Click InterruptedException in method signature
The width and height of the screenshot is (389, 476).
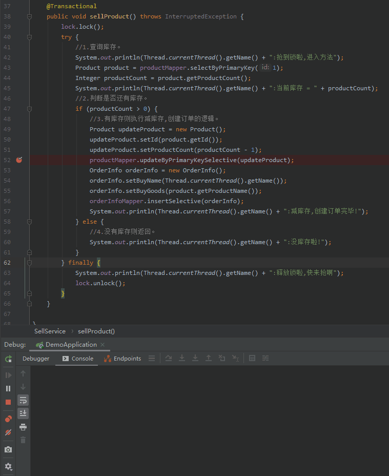(200, 16)
